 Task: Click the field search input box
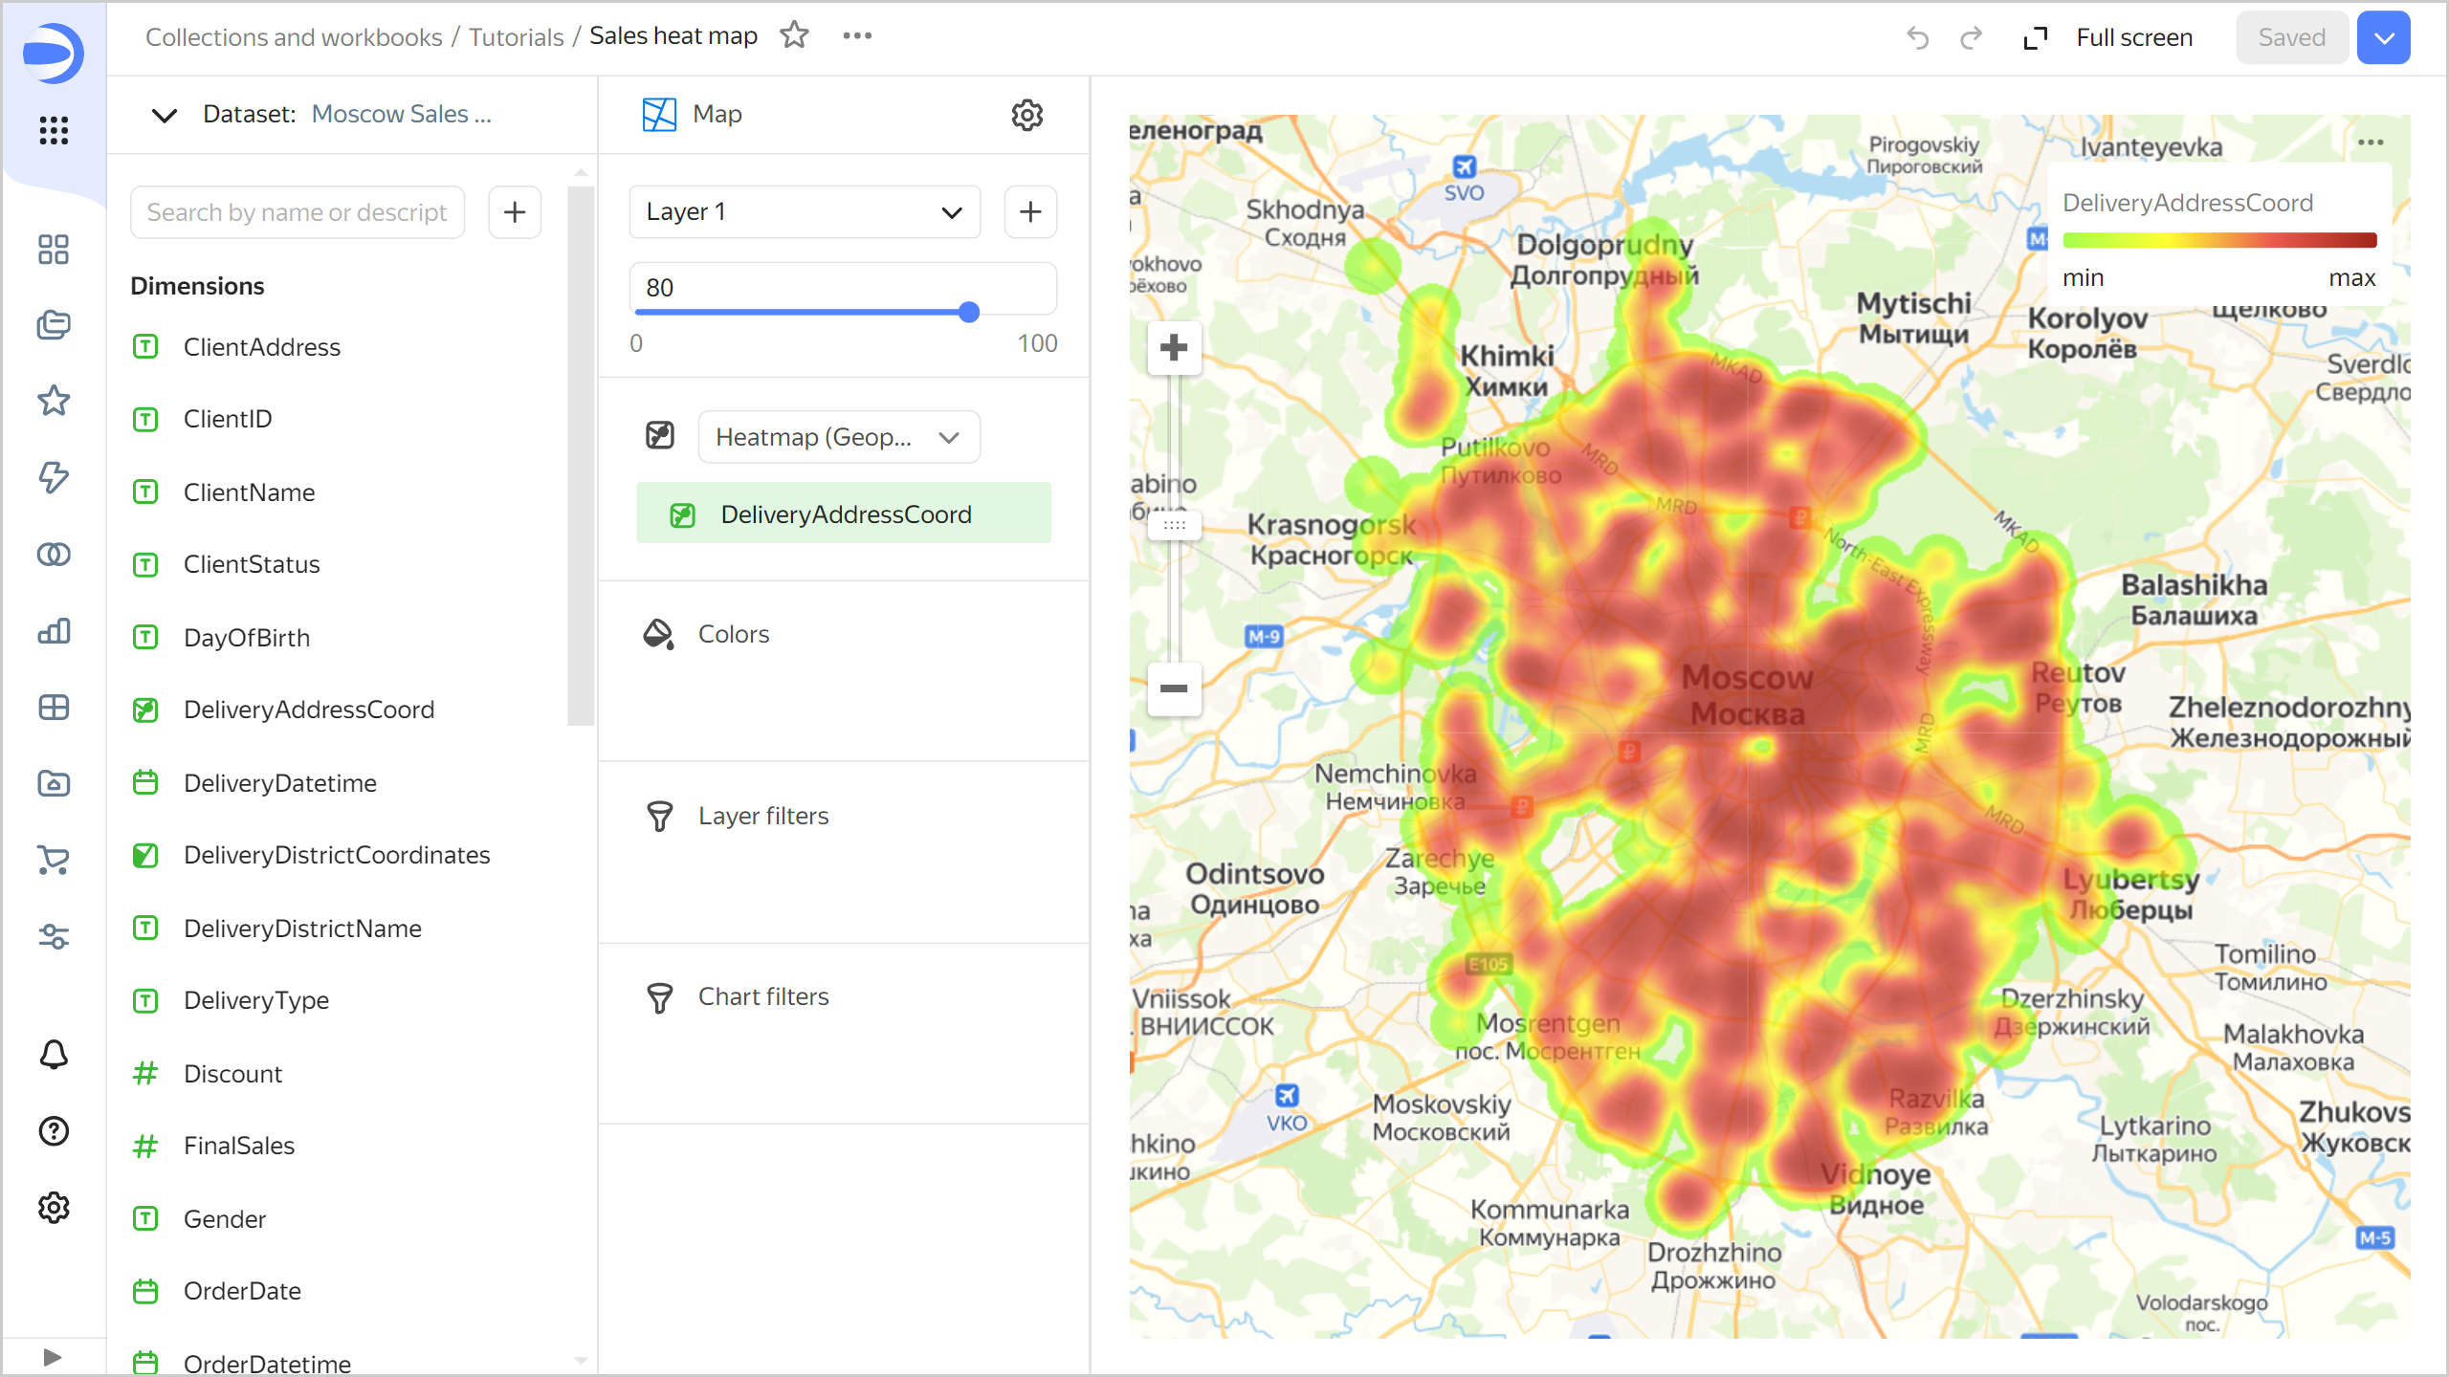pyautogui.click(x=298, y=212)
